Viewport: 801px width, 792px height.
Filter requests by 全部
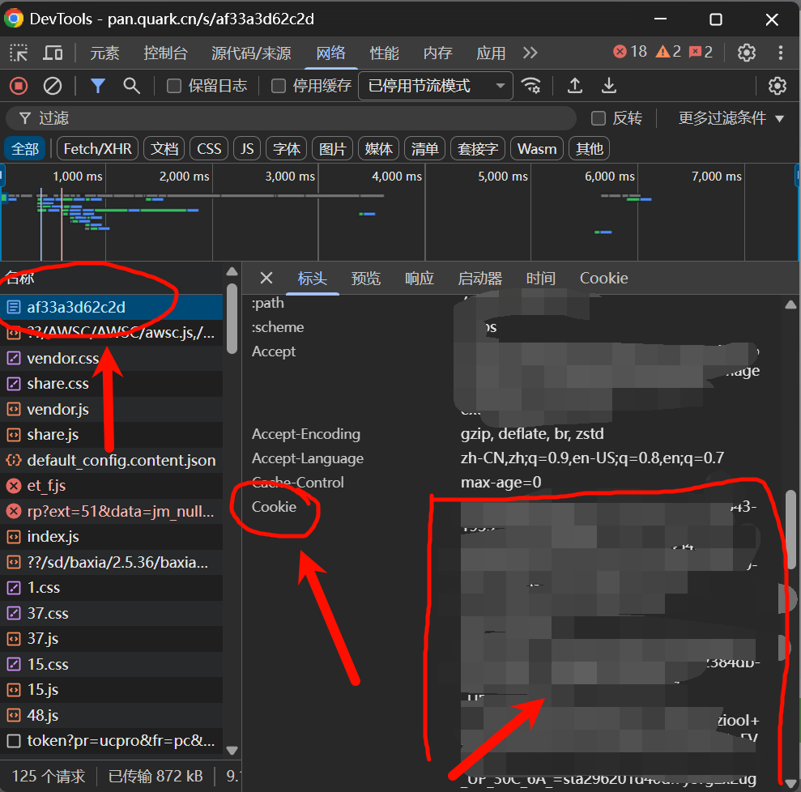point(25,148)
